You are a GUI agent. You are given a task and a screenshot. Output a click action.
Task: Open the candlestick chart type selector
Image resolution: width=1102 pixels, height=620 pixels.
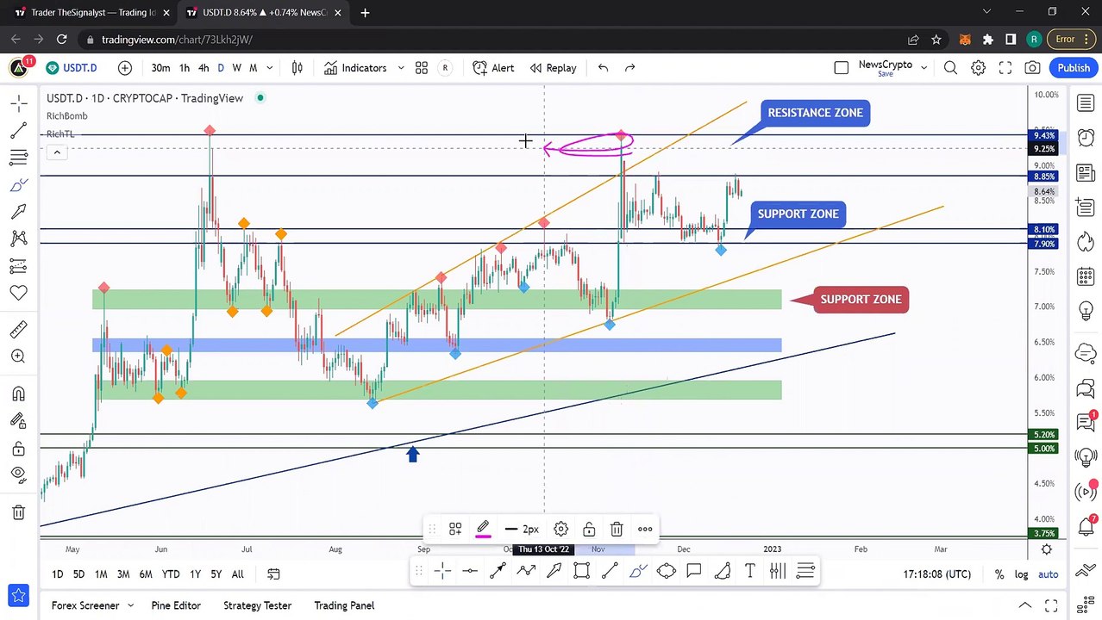pyautogui.click(x=297, y=68)
